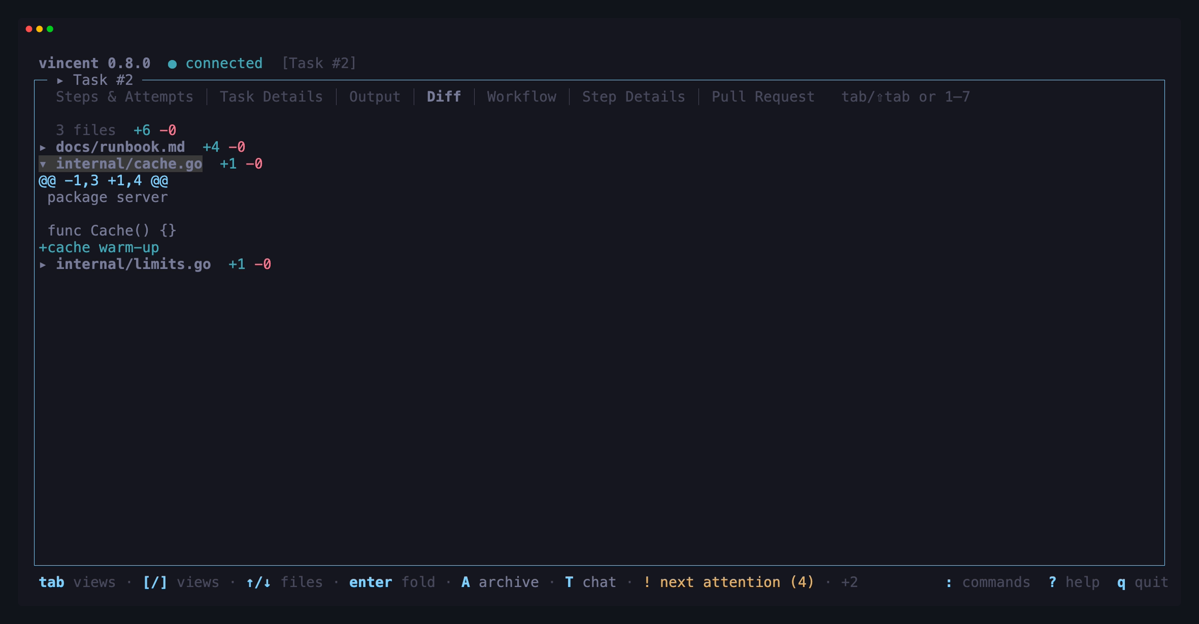Show the Output tab
This screenshot has width=1199, height=624.
[375, 97]
